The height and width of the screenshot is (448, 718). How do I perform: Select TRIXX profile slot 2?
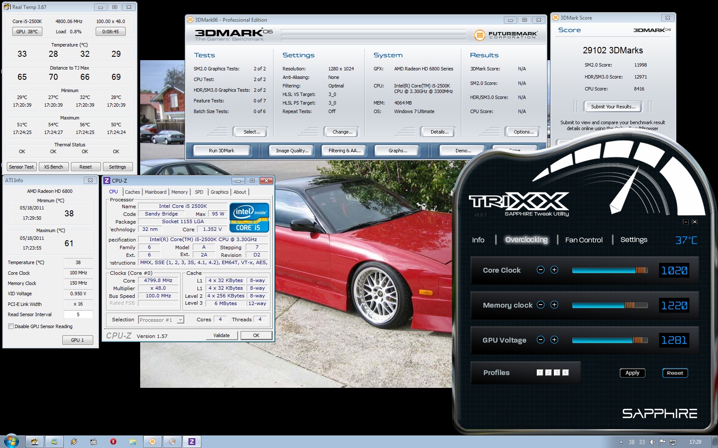[x=548, y=372]
